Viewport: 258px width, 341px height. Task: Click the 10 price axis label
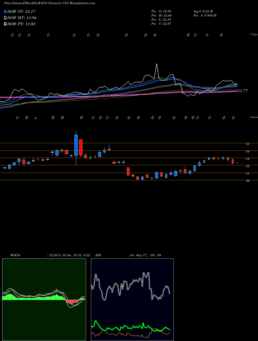click(x=247, y=181)
